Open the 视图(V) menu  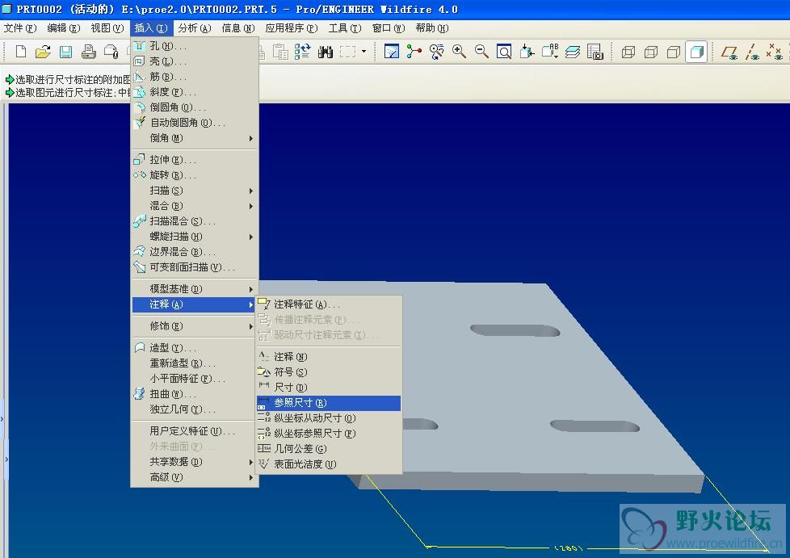[x=107, y=28]
